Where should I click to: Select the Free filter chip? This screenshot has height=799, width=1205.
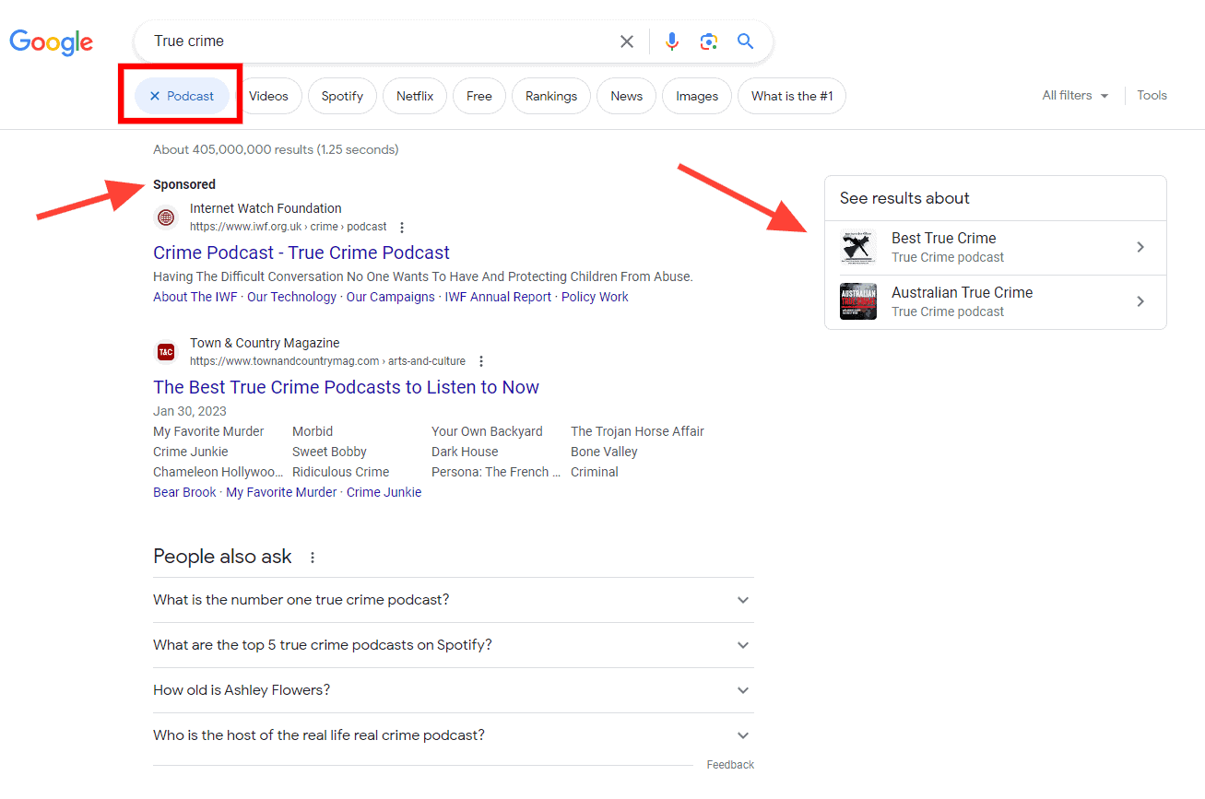479,96
